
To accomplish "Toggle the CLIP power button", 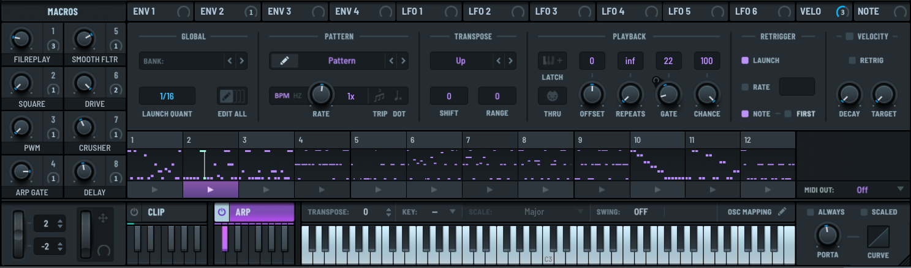I will tap(134, 212).
